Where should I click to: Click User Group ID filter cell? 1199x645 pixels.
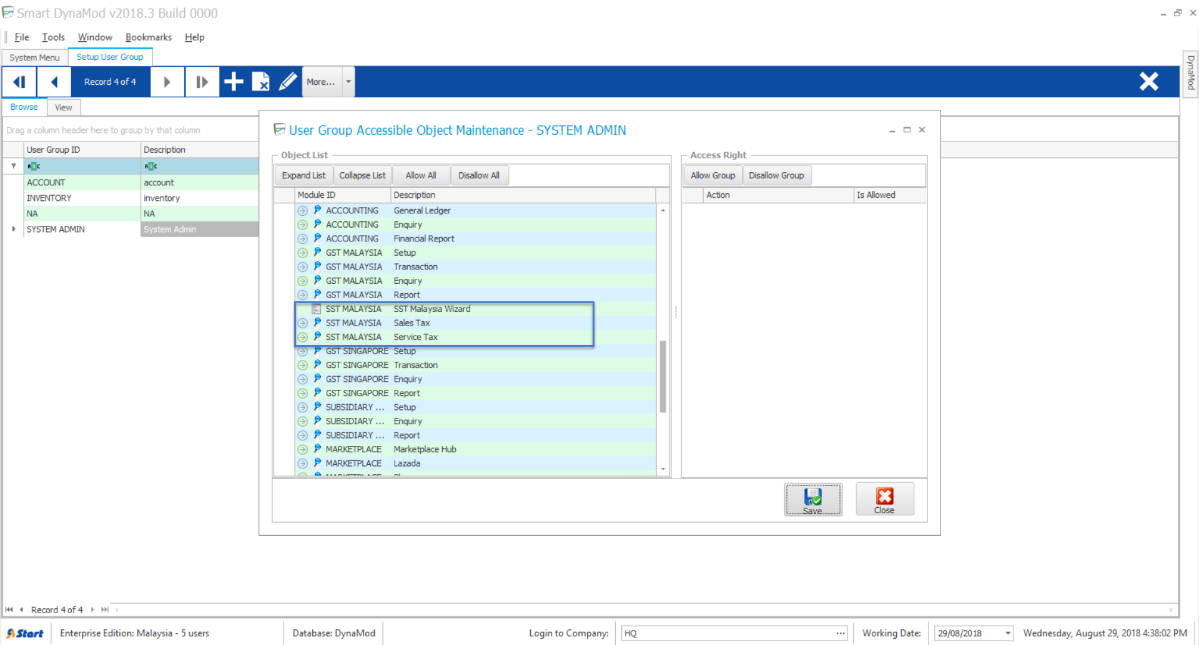(x=82, y=166)
